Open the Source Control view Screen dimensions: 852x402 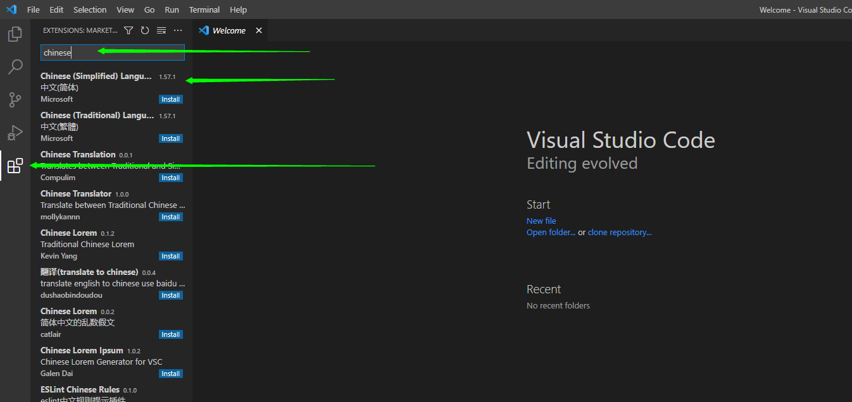click(15, 100)
